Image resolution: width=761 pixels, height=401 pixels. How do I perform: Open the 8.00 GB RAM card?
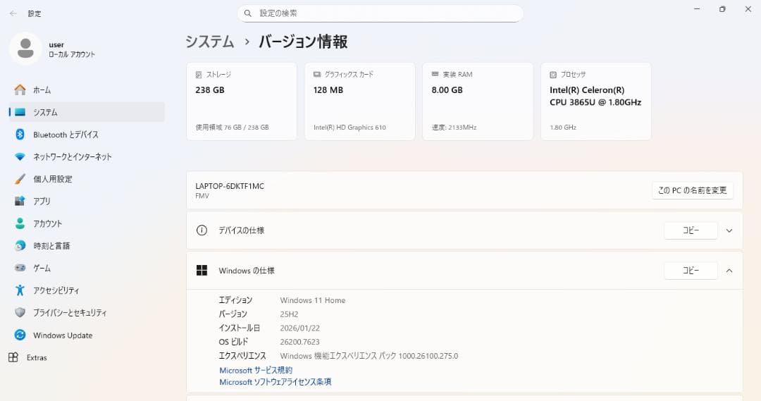pos(478,101)
